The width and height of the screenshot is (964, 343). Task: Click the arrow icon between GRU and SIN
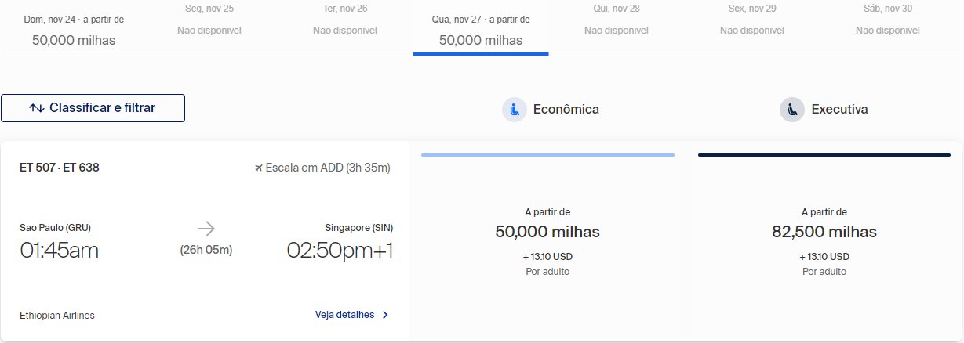tap(206, 229)
